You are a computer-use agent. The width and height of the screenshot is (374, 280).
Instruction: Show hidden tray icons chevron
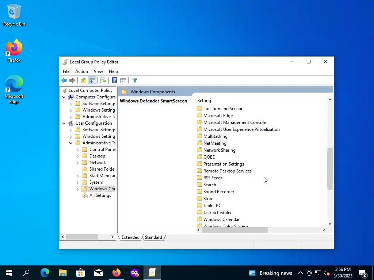(301, 273)
